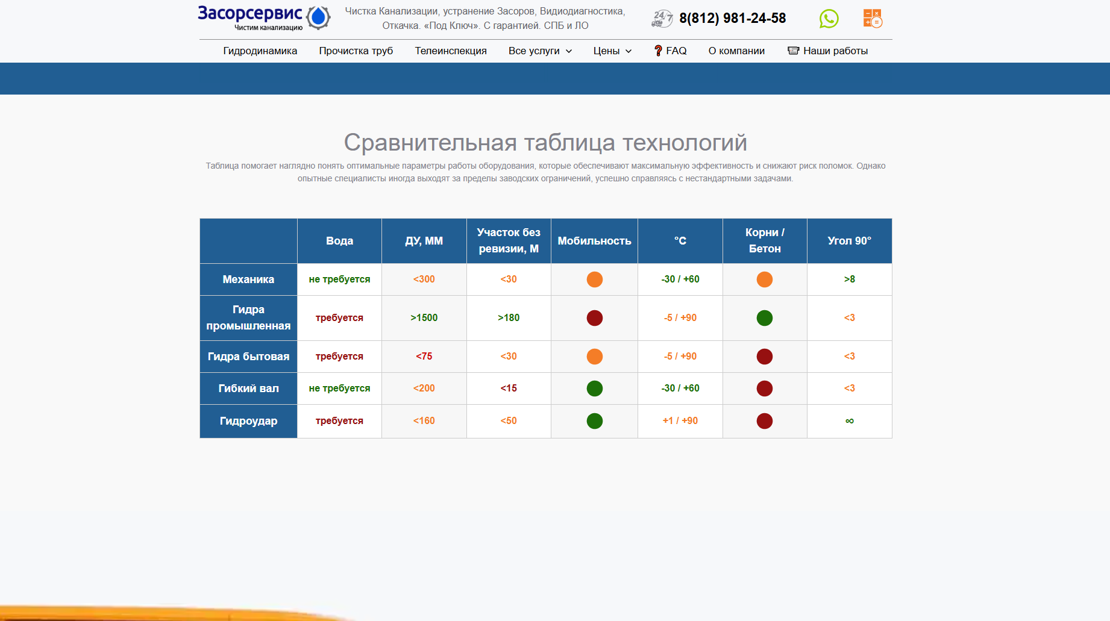Click red Корни/Бетон dot for Гидра бытовая
This screenshot has height=621, width=1110.
[x=764, y=357]
